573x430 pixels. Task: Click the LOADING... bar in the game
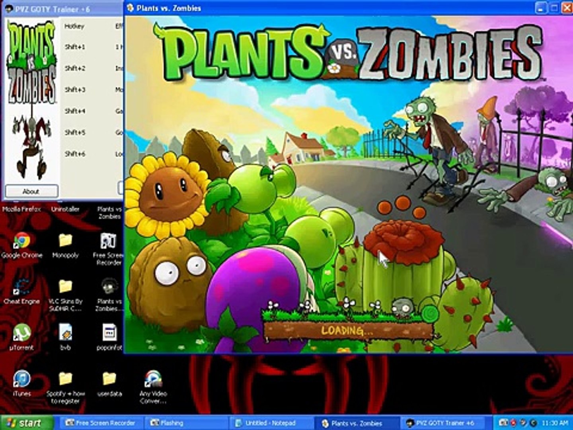(348, 330)
